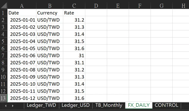The image size is (189, 111).
Task: Select cell with date 2025-01-09
Action: [22, 77]
